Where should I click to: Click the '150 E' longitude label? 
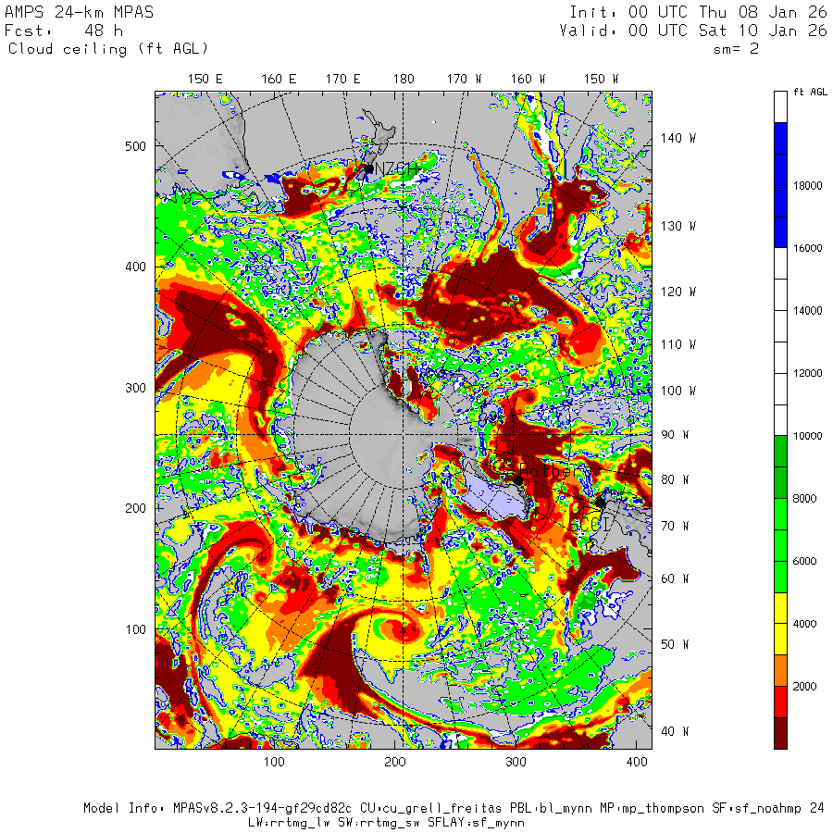[x=205, y=80]
